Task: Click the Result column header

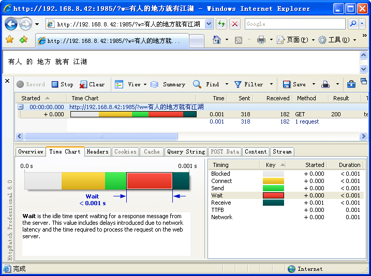Action: pyautogui.click(x=345, y=98)
